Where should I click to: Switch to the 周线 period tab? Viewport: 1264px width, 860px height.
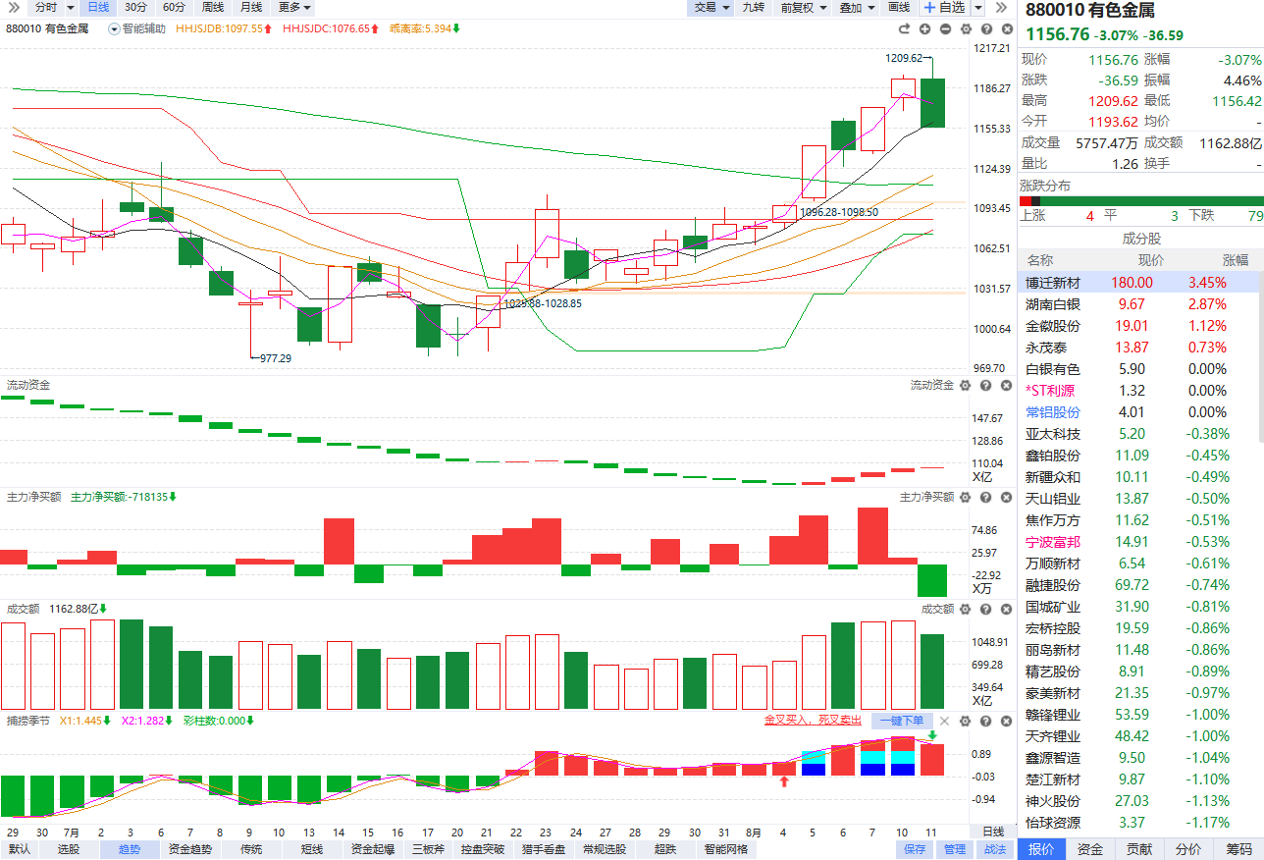[x=213, y=7]
